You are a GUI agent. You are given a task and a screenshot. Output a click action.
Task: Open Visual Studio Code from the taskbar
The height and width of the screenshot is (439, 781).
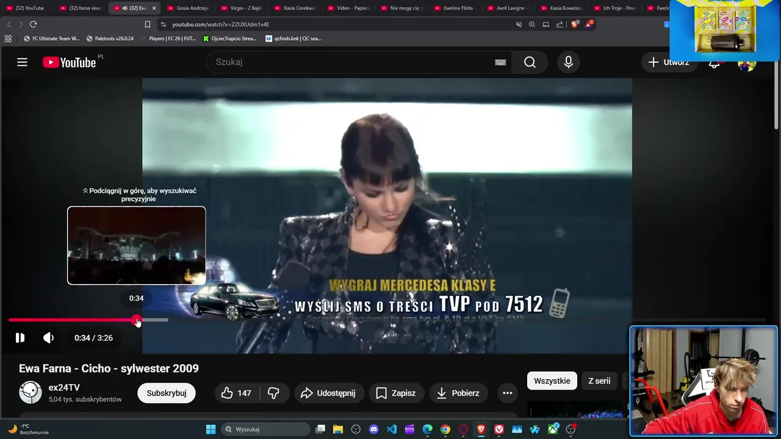click(392, 429)
